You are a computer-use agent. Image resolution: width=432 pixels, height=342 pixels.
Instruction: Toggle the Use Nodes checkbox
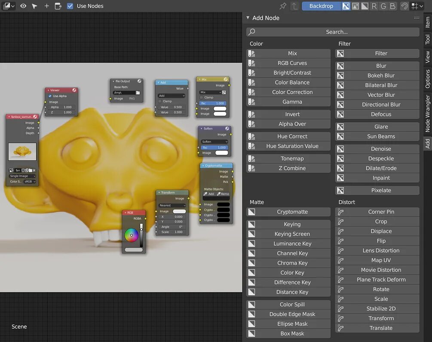(x=70, y=6)
